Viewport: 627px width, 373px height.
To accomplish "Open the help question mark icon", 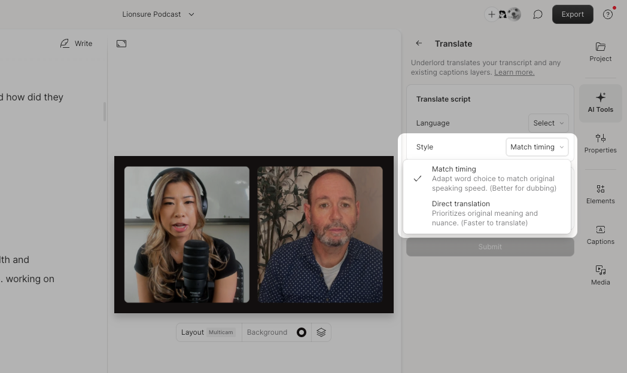I will pos(608,14).
